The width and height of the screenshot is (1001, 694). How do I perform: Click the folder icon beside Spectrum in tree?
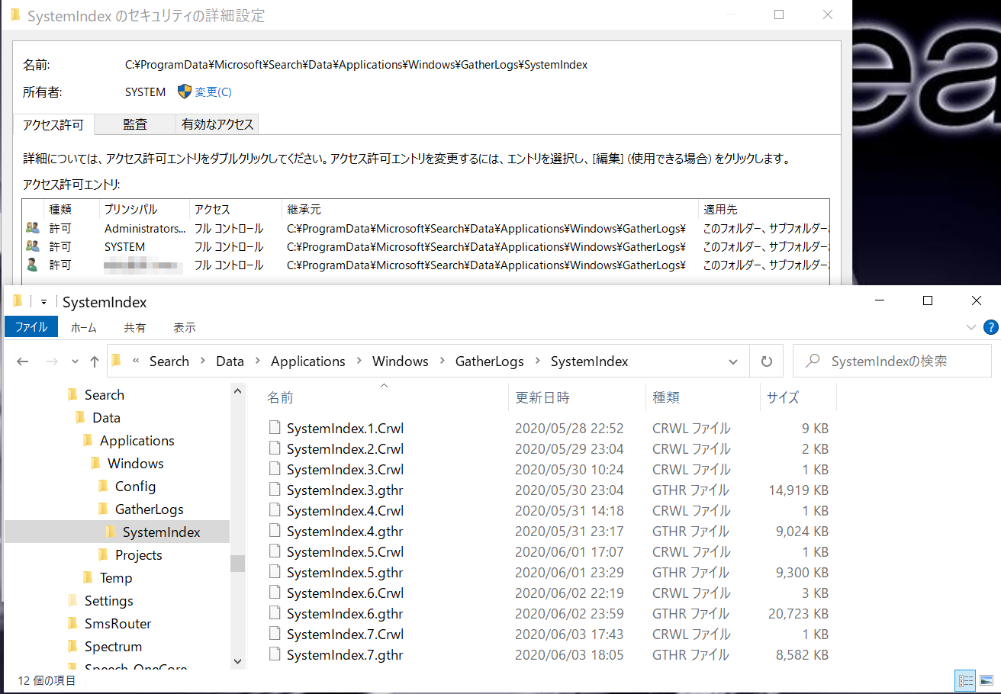(72, 646)
